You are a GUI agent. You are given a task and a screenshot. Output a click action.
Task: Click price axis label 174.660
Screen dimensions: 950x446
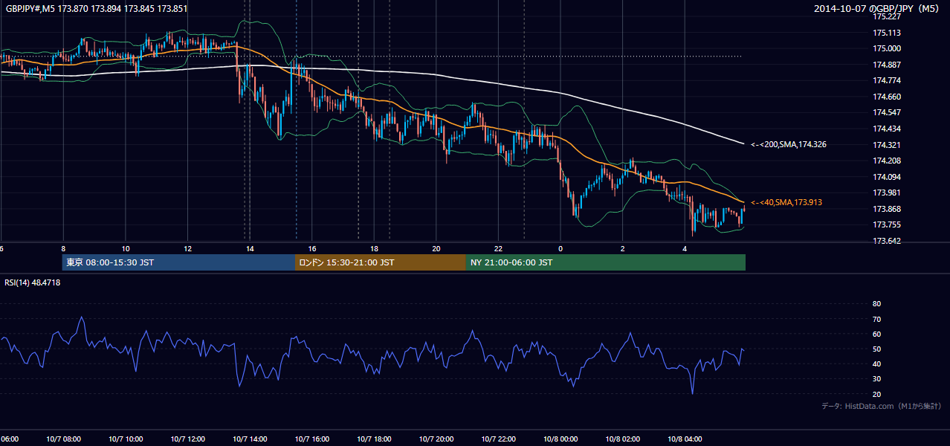pos(887,97)
